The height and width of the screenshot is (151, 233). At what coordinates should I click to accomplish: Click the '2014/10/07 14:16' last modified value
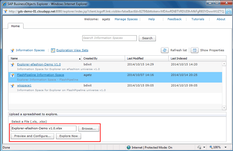point(140,75)
